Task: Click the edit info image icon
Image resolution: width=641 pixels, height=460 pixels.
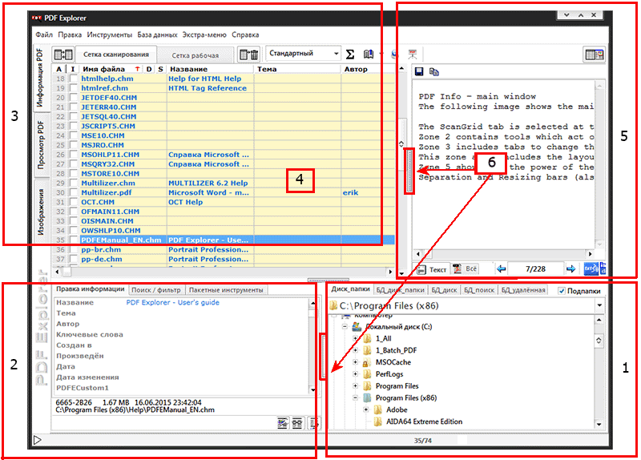Action: (x=283, y=423)
